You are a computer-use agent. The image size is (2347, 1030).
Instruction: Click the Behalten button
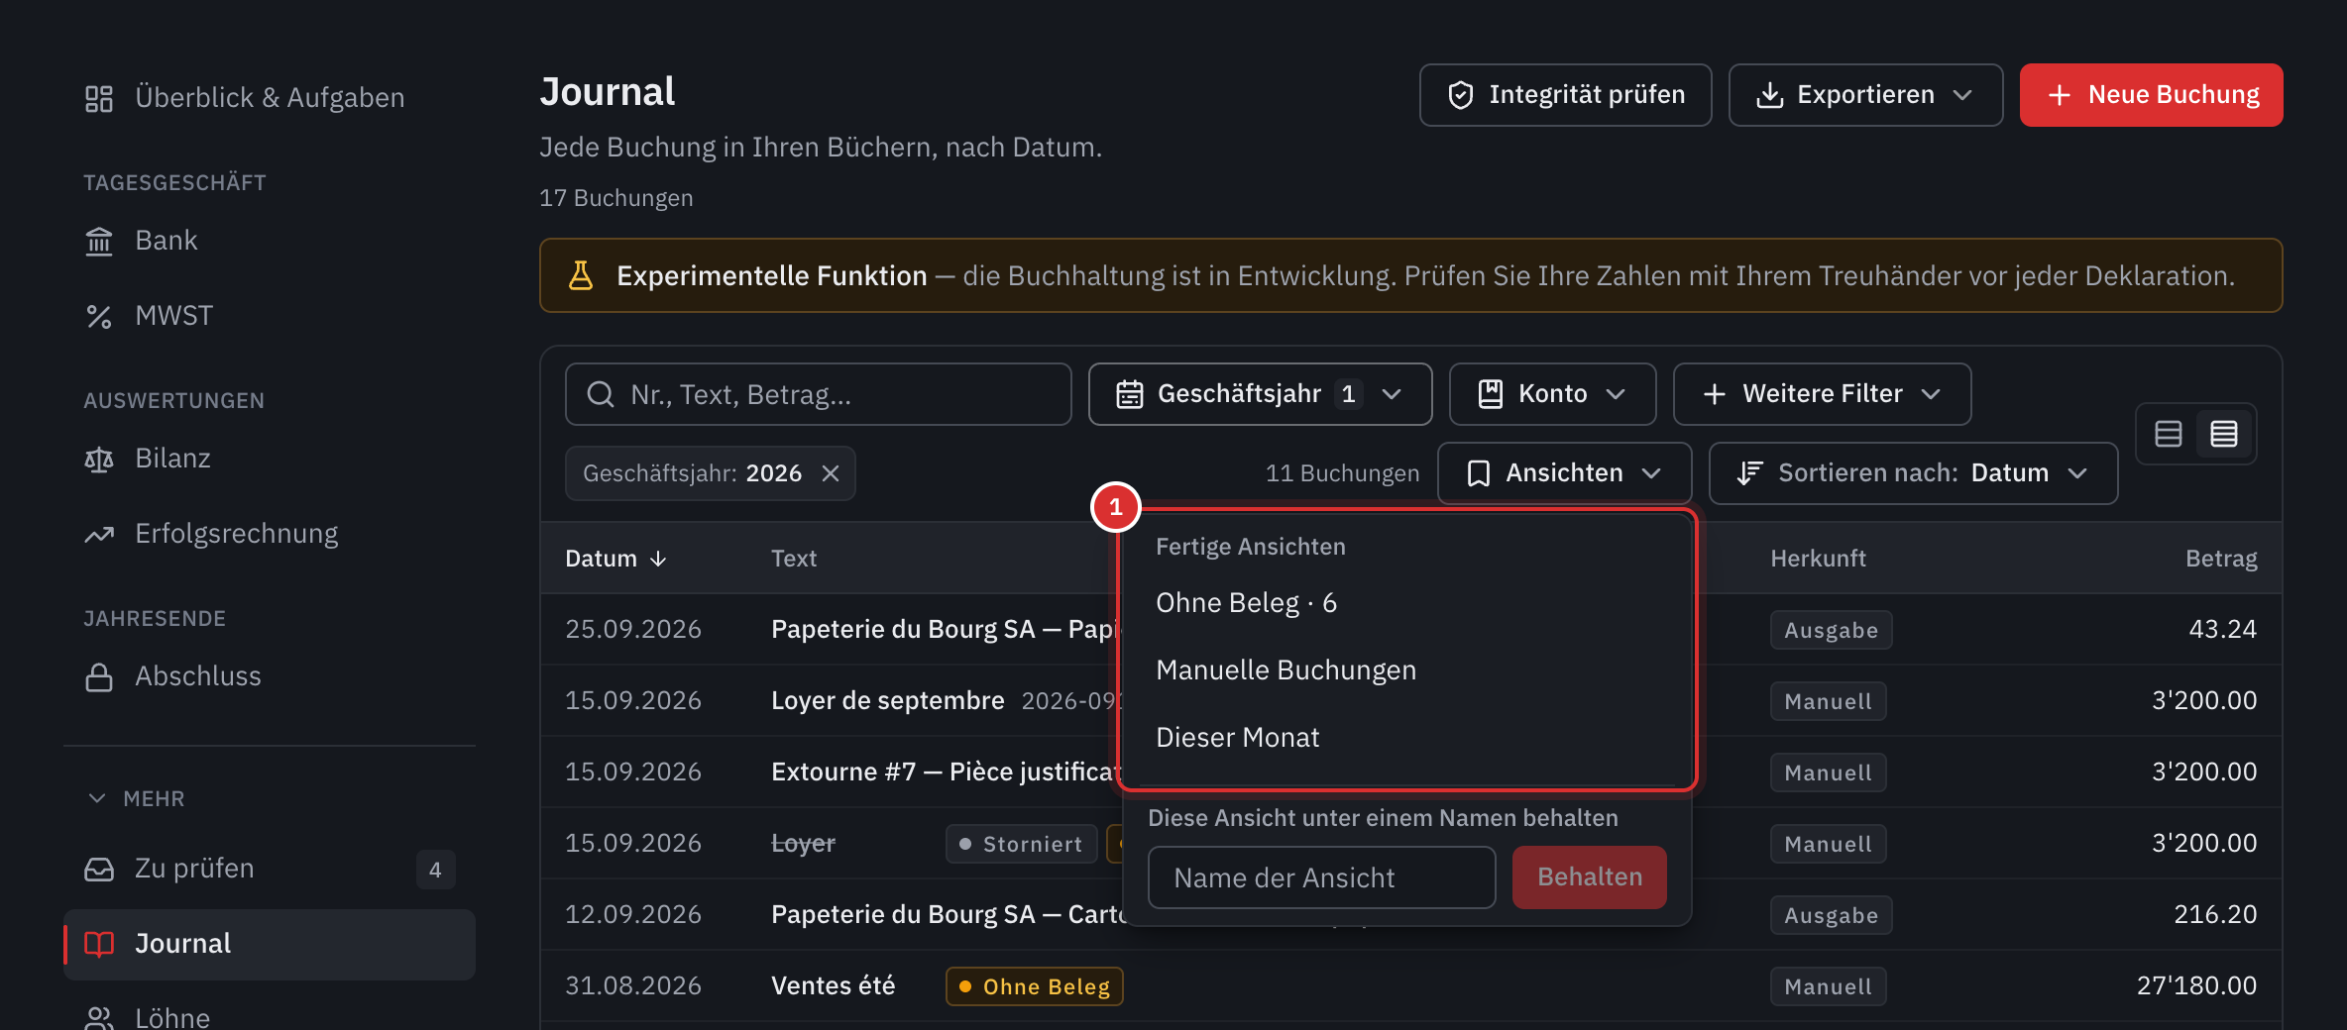click(1590, 877)
